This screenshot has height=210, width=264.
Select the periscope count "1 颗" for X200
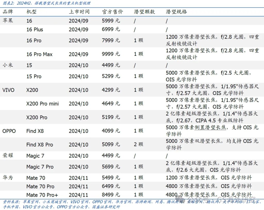click(138, 90)
